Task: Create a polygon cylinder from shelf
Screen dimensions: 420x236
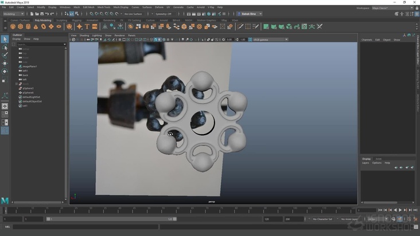Action: [x=28, y=26]
